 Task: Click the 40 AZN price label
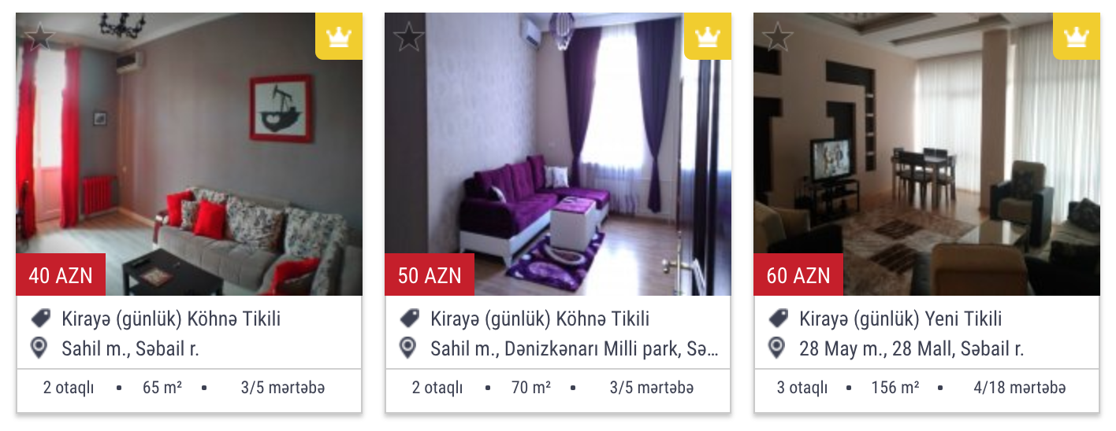[61, 275]
